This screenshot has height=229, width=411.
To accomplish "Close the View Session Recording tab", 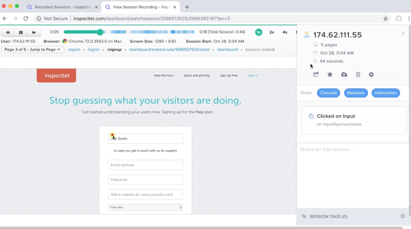I will click(x=175, y=7).
